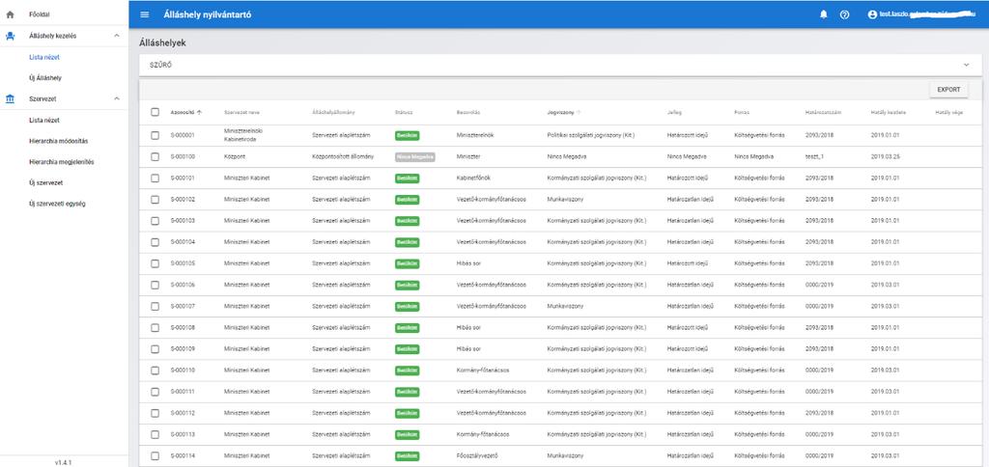The width and height of the screenshot is (989, 467).
Task: Sort by Azonosító column header
Action: click(x=183, y=112)
